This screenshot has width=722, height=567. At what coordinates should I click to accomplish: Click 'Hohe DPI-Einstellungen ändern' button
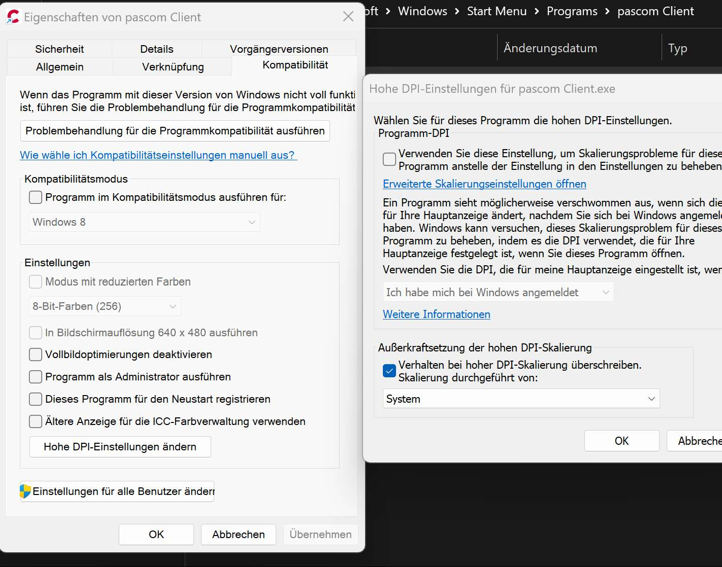coord(120,447)
